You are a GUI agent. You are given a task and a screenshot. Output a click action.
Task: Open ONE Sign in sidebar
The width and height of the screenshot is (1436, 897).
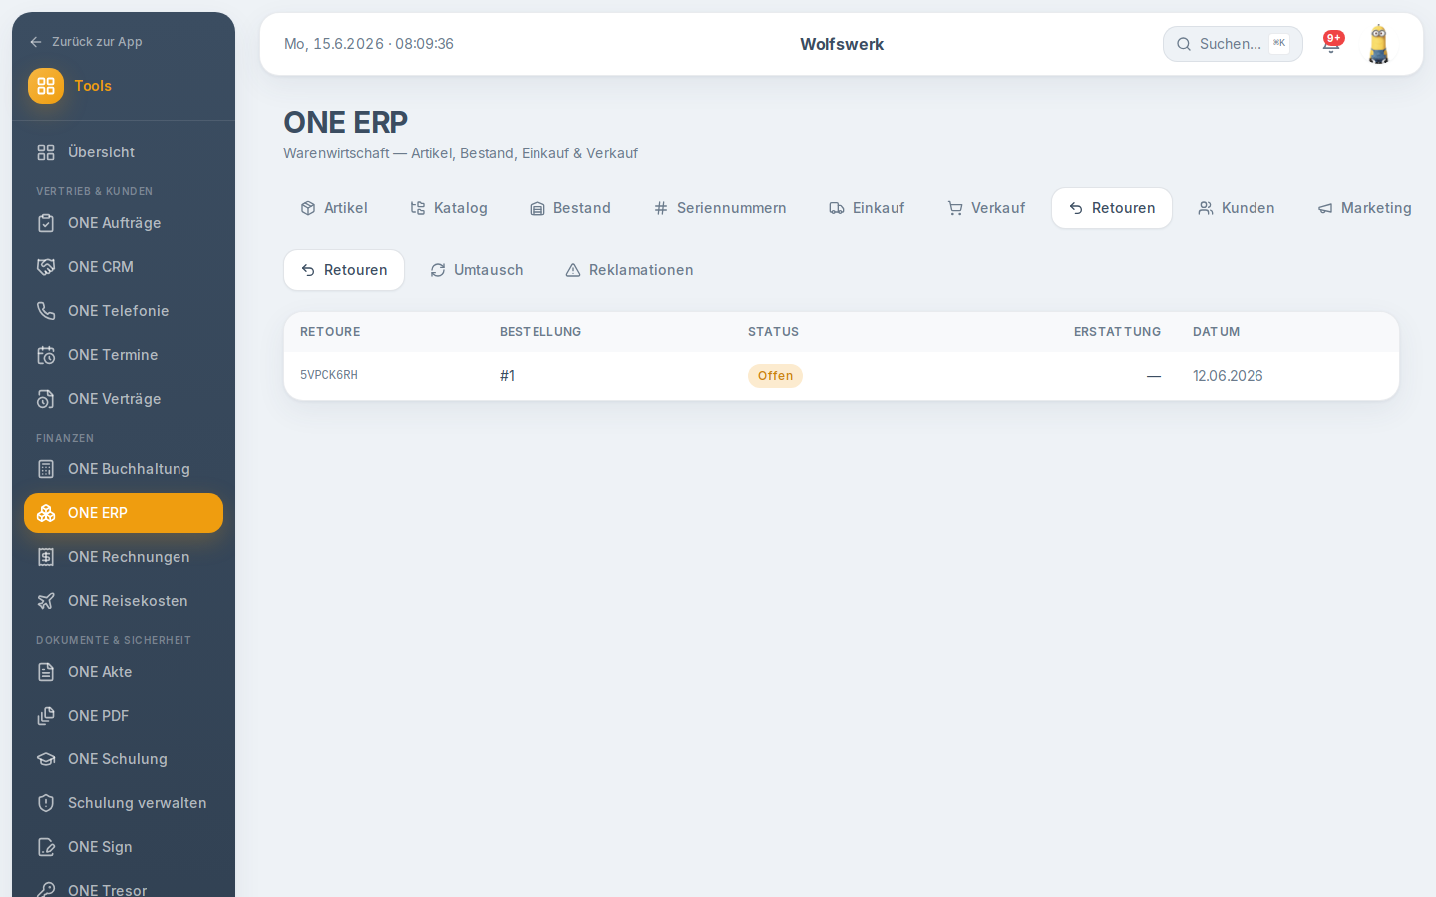pyautogui.click(x=124, y=847)
